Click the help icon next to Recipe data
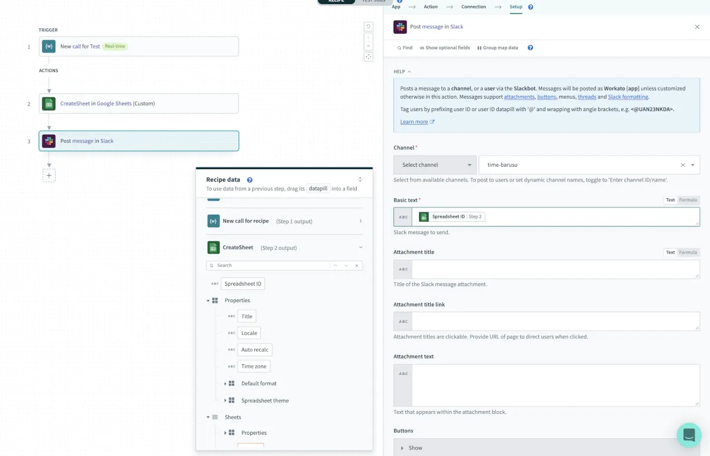The width and height of the screenshot is (710, 456). 250,180
